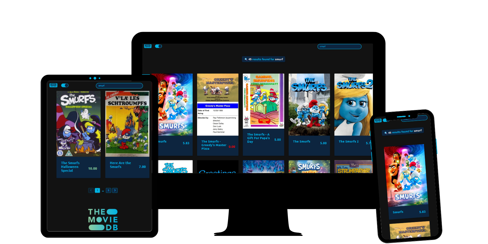Click the next page chevron in pagination
Viewport: 488px width, 244px height.
(115, 190)
